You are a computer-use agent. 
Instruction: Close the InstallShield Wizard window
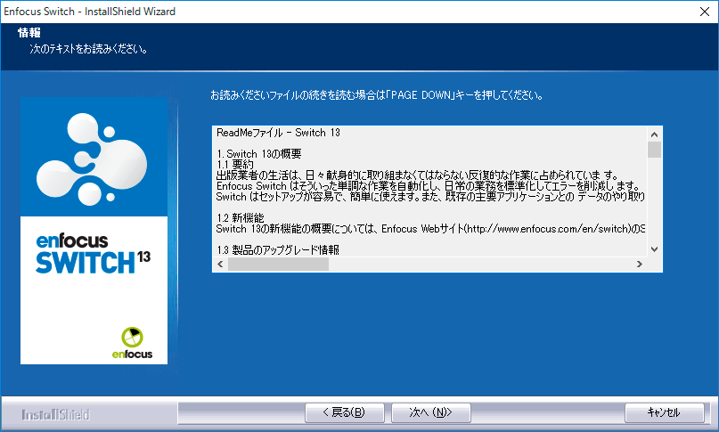pyautogui.click(x=705, y=12)
